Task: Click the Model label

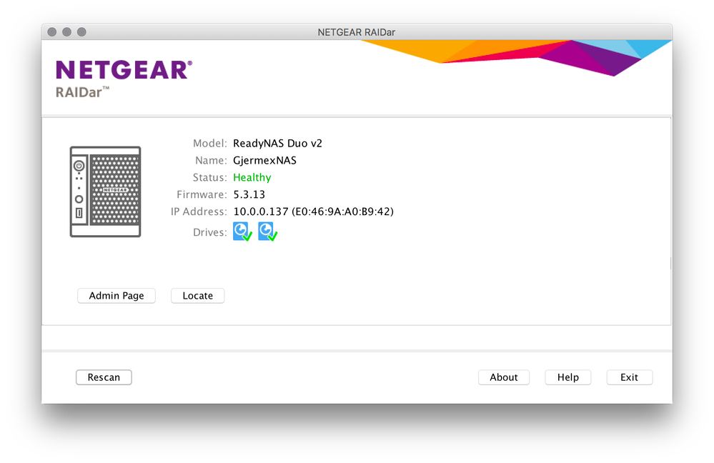Action: [x=209, y=144]
